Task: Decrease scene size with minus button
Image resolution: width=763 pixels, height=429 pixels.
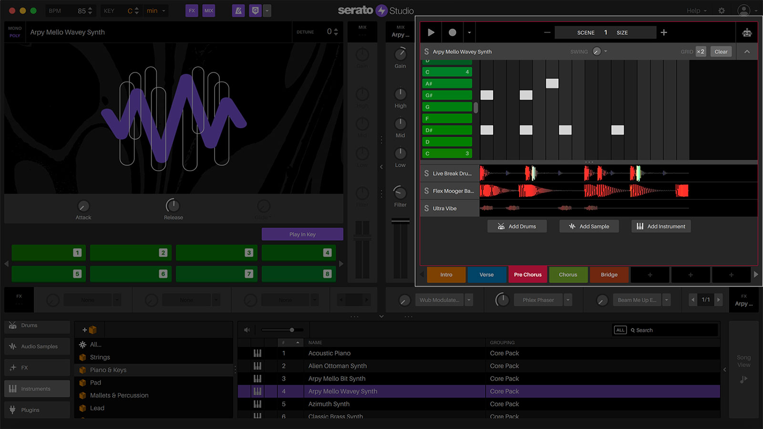Action: coord(547,32)
